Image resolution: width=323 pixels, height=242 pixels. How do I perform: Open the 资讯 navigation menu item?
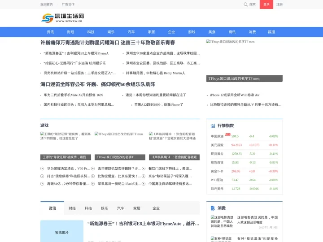coord(50,32)
